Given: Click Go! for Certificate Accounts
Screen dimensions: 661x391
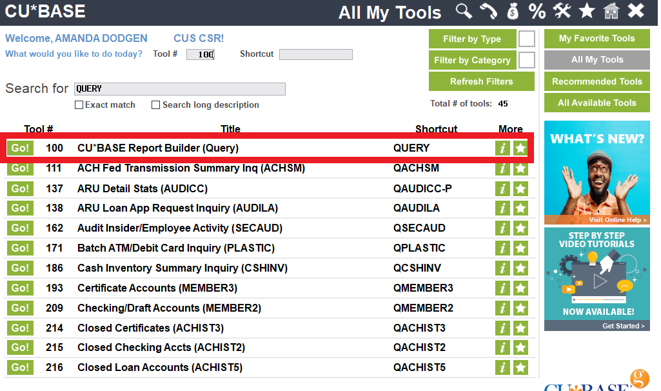Looking at the screenshot, I should [x=20, y=288].
